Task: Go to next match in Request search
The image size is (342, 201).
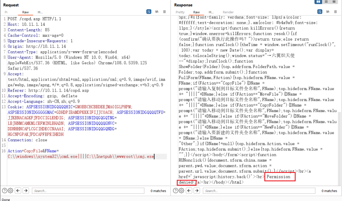Action: point(26,191)
